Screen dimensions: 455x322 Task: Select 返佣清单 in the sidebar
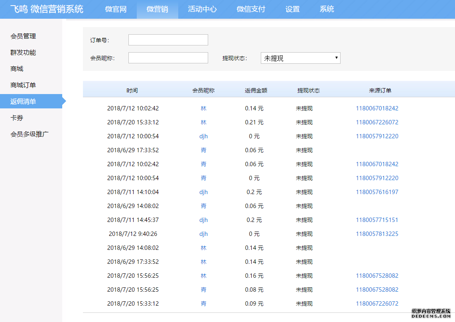pyautogui.click(x=31, y=101)
